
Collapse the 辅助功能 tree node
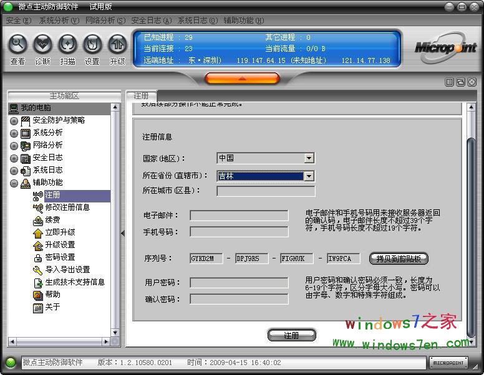[14, 183]
